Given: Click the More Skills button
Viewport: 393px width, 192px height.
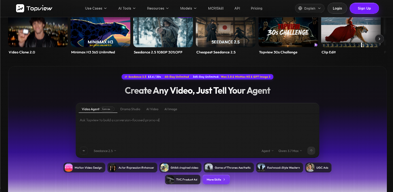Looking at the screenshot, I should [x=216, y=179].
